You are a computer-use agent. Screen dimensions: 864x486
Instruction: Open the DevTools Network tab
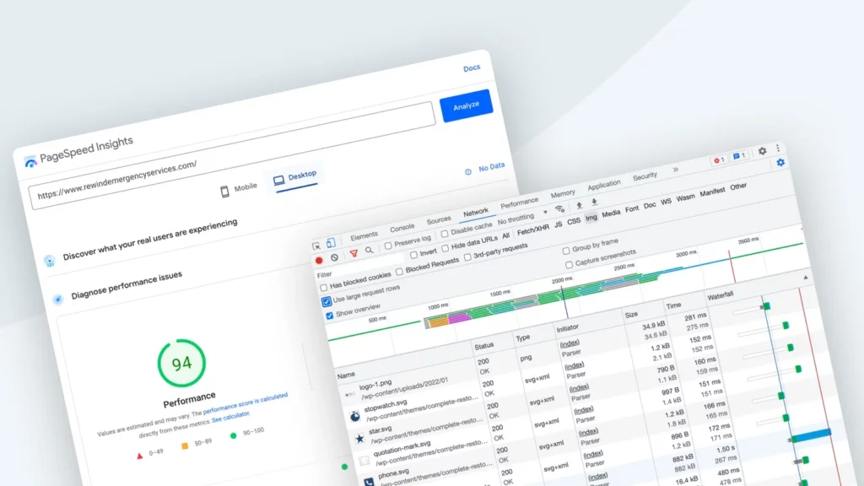pos(476,213)
